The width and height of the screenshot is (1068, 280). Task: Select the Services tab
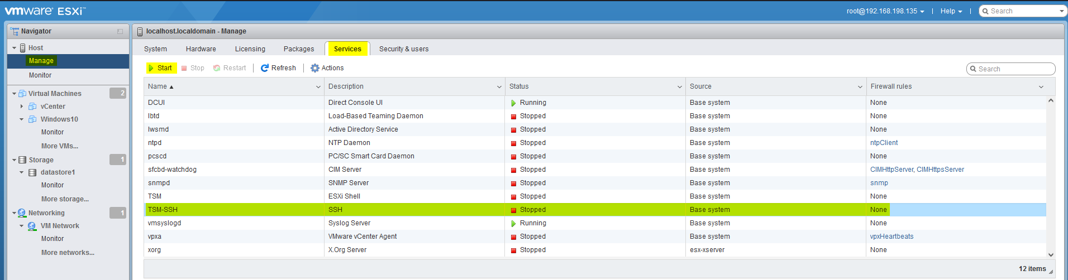347,49
